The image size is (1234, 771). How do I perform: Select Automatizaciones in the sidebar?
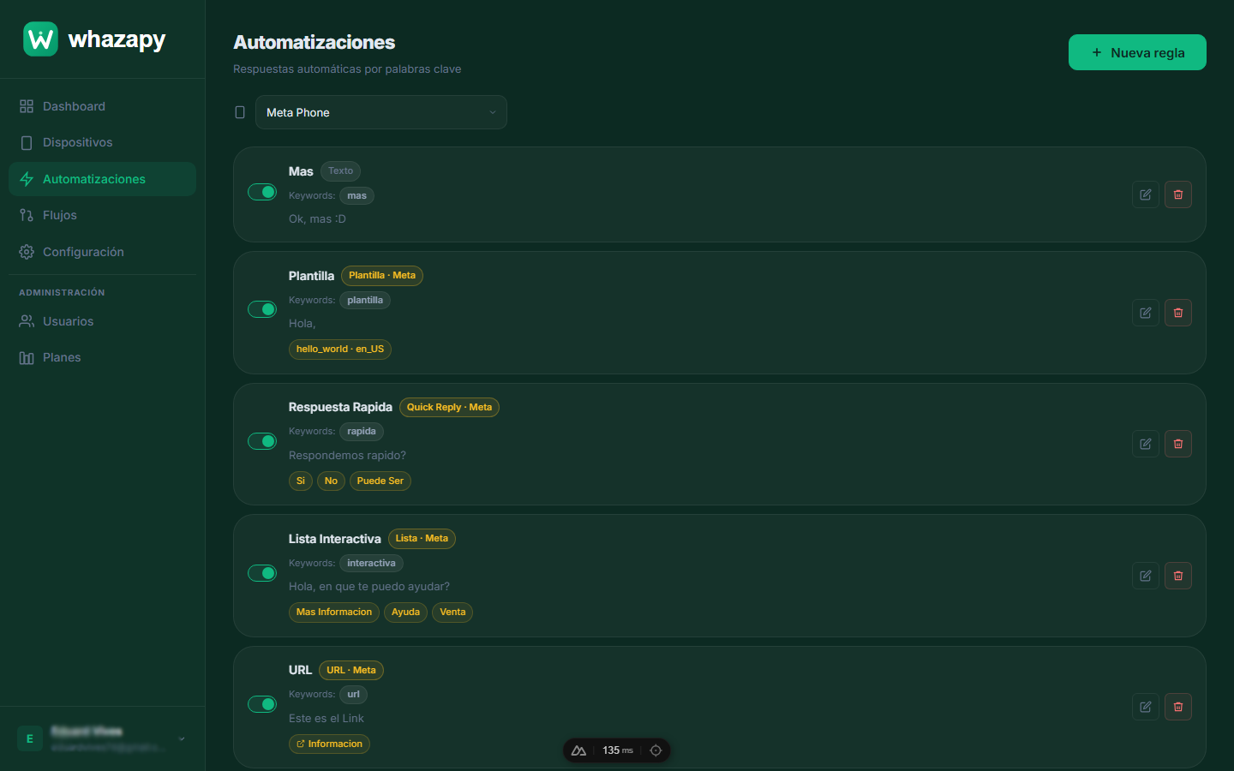point(102,179)
